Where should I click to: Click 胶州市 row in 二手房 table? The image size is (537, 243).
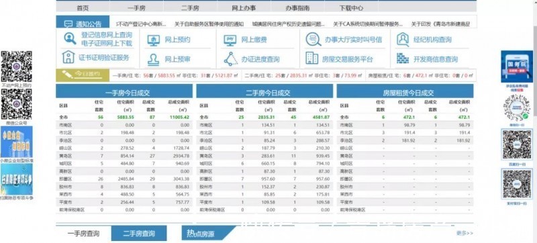coord(264,187)
